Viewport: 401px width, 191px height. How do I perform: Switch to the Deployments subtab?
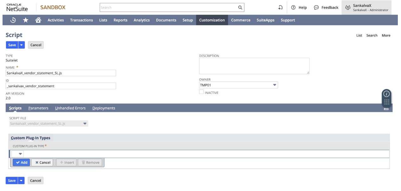tap(104, 108)
